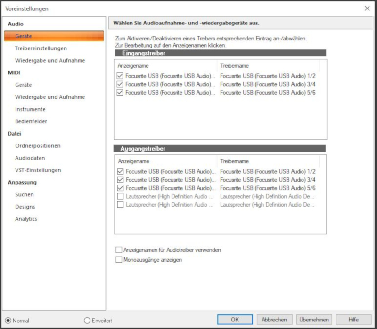This screenshot has width=377, height=329.
Task: Toggle output driver Focusrite USB 1/2 checkbox
Action: click(x=120, y=171)
